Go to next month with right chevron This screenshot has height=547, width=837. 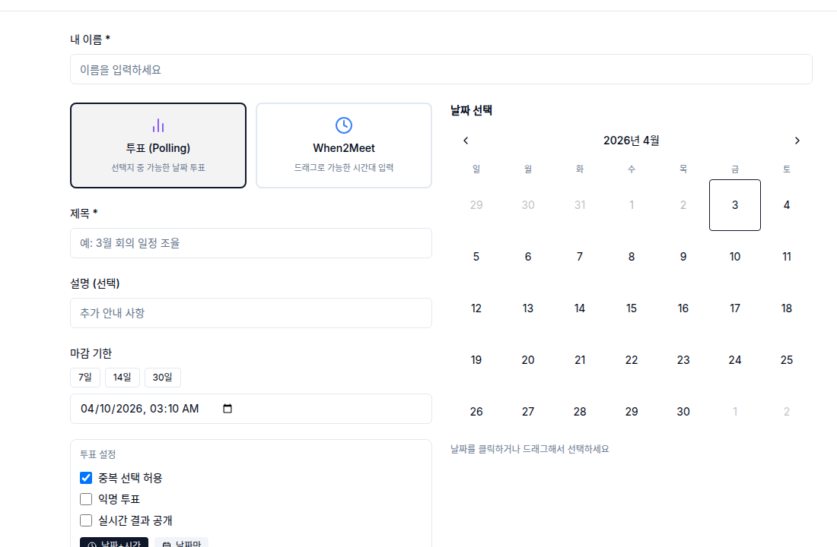(797, 141)
